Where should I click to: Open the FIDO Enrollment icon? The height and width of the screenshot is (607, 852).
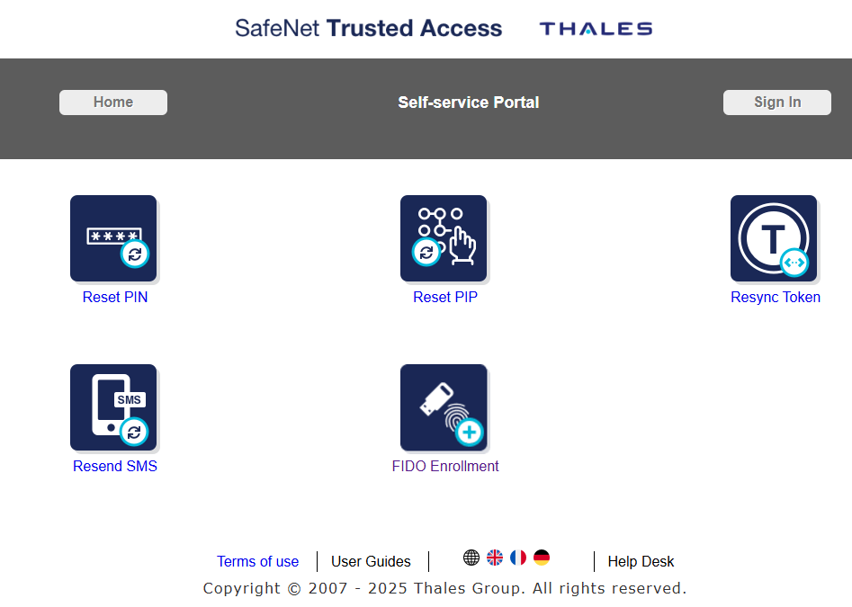coord(444,407)
